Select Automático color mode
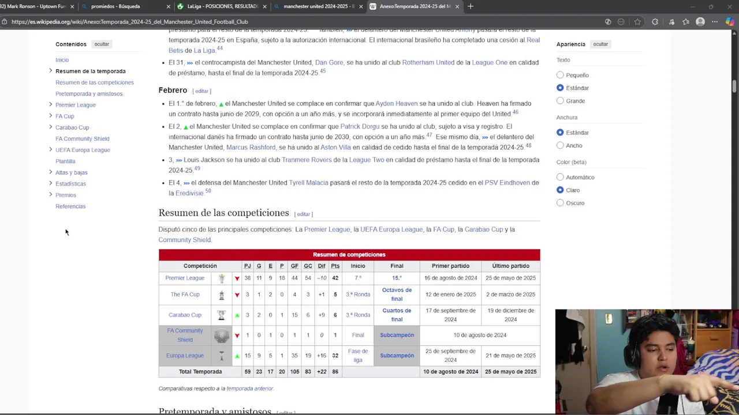This screenshot has width=739, height=415. pyautogui.click(x=560, y=177)
